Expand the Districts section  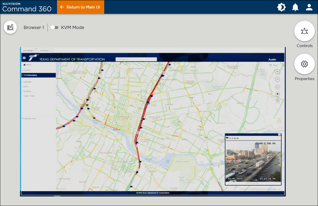click(x=27, y=70)
